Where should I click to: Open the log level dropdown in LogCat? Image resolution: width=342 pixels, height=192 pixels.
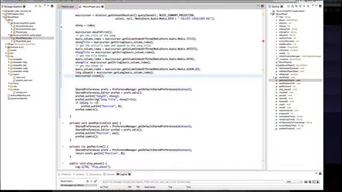click(294, 182)
